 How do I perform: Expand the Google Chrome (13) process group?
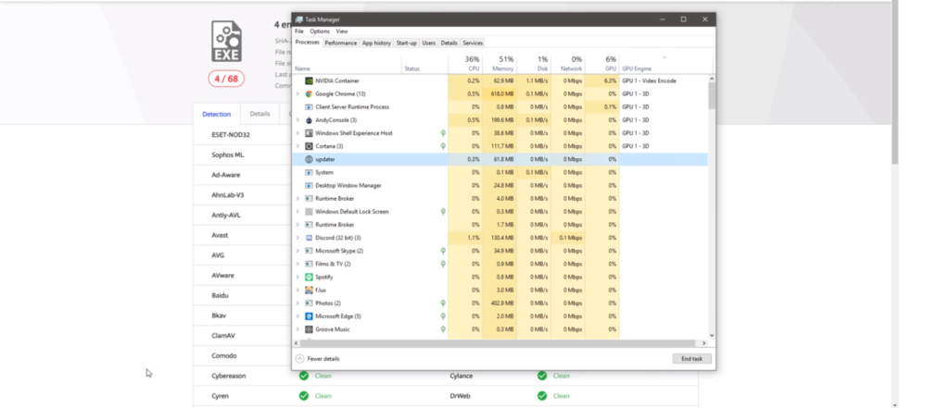[x=297, y=93]
